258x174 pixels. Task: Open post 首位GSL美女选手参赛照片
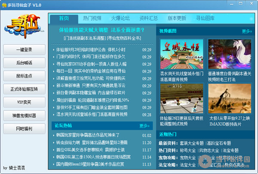tap(90, 150)
